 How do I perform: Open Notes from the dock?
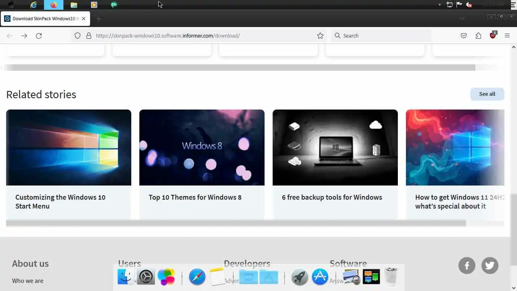tap(217, 277)
